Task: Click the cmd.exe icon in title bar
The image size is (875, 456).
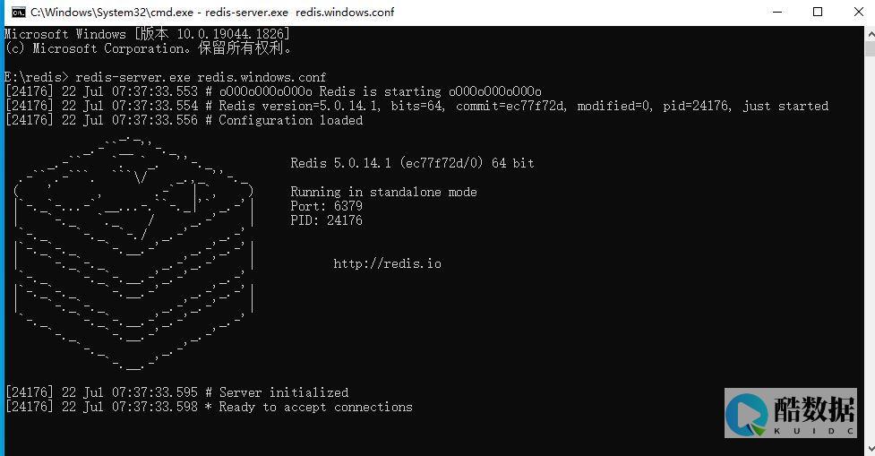Action: click(19, 12)
